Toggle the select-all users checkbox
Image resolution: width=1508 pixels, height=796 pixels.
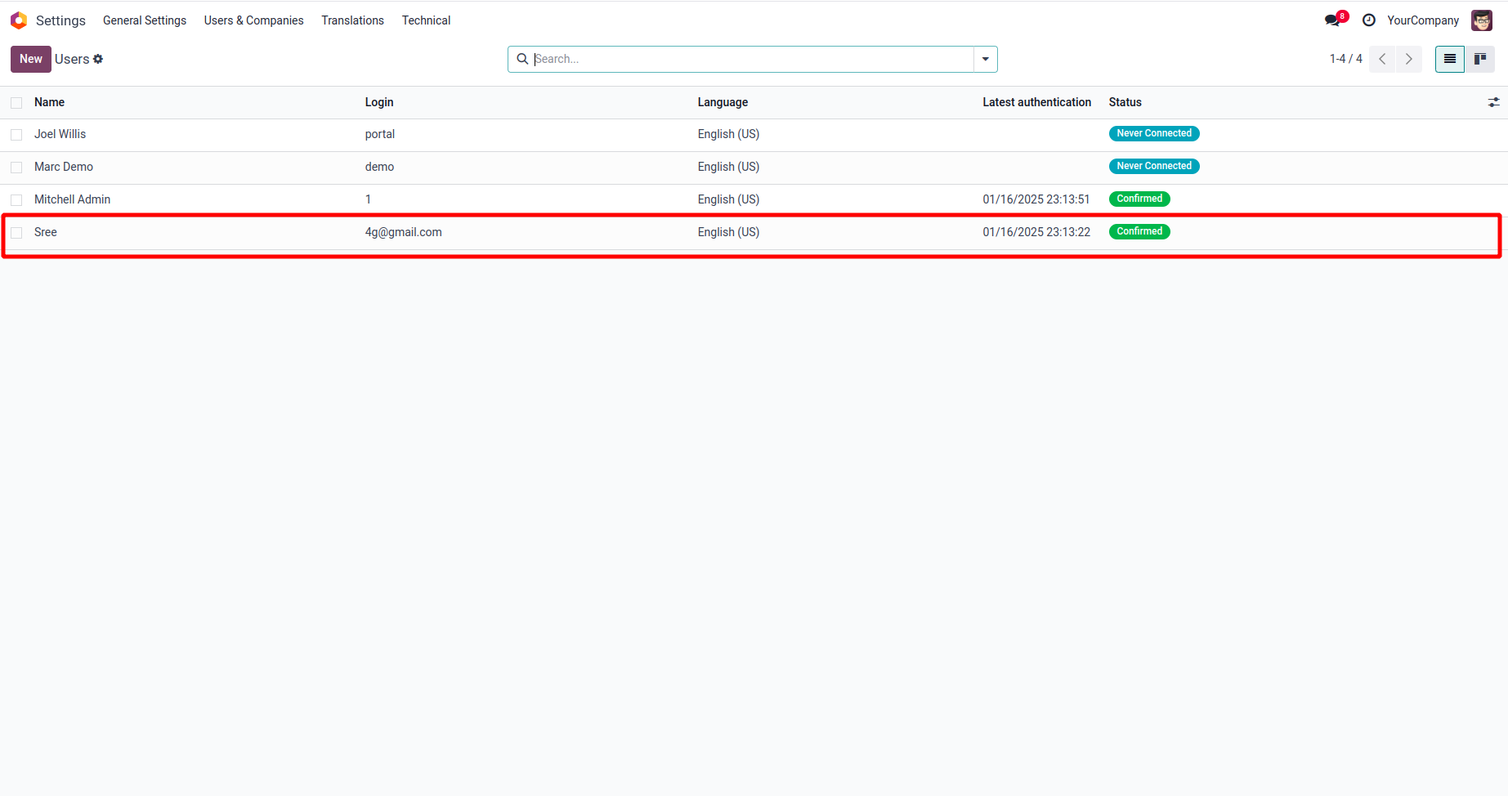click(x=16, y=103)
